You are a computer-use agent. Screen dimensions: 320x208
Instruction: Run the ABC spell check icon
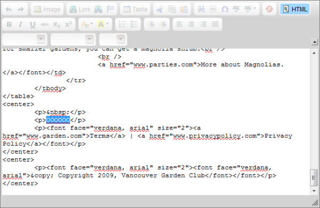click(236, 9)
